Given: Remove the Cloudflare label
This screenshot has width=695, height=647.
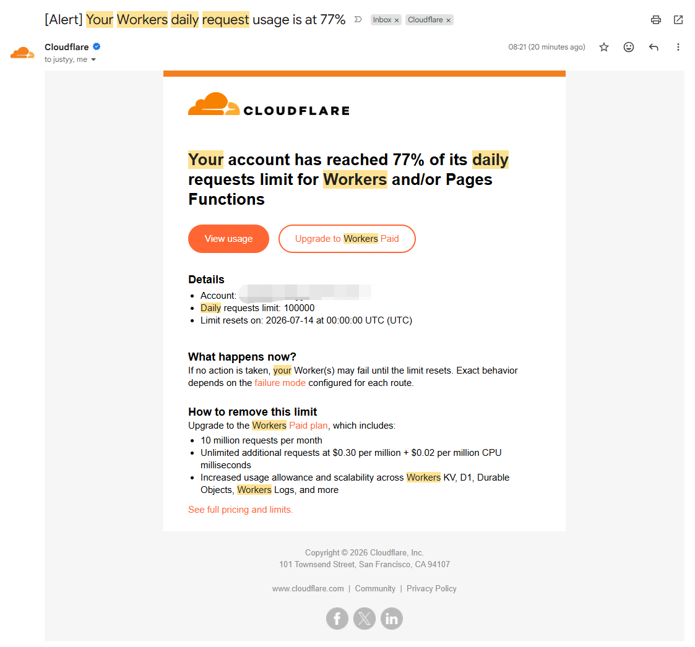Looking at the screenshot, I should pos(448,20).
